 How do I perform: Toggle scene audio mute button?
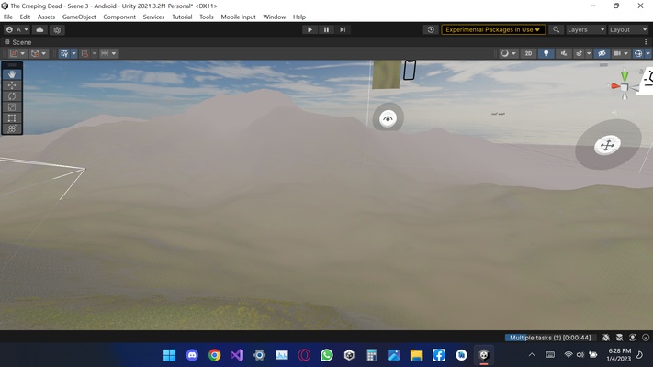point(564,53)
